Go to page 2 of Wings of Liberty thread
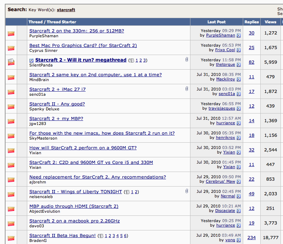283x244 pixels. click(x=136, y=192)
